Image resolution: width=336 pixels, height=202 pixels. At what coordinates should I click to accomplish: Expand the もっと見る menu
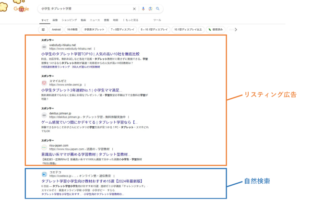point(131,20)
